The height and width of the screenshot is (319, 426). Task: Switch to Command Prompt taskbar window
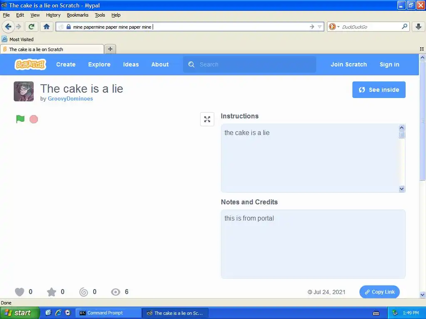click(108, 313)
